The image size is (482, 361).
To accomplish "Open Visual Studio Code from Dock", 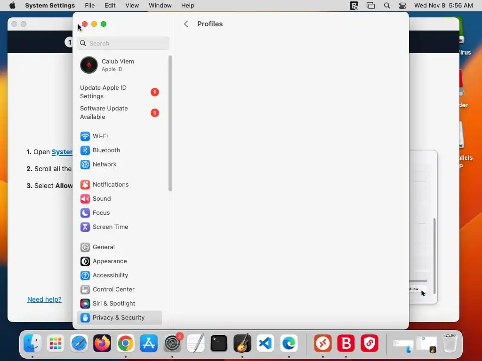I will tap(265, 343).
